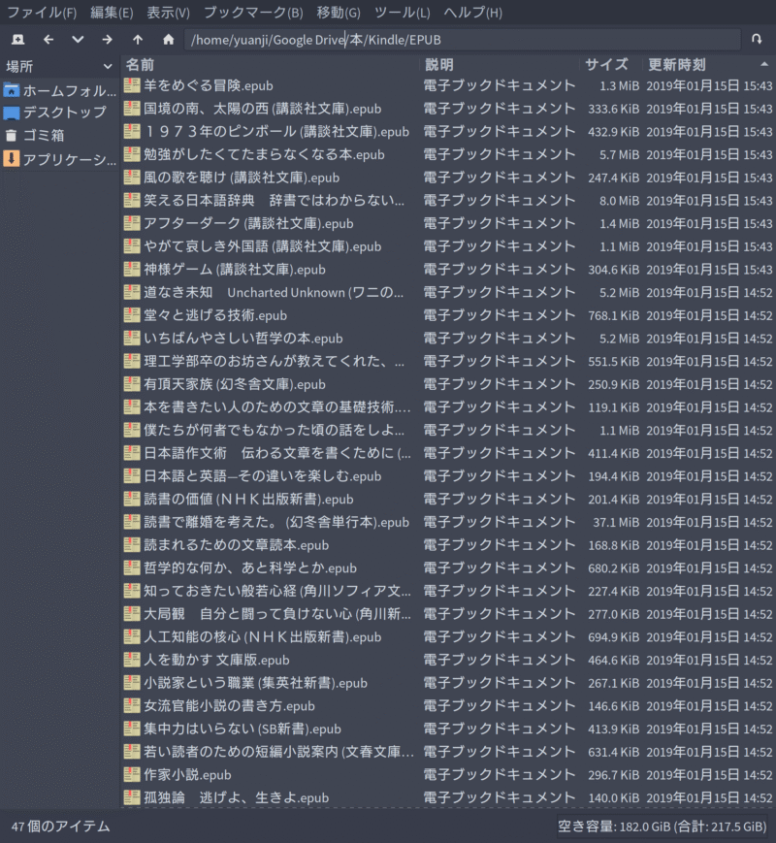Select the file 堂々と逃げる技術.epub

[x=214, y=315]
